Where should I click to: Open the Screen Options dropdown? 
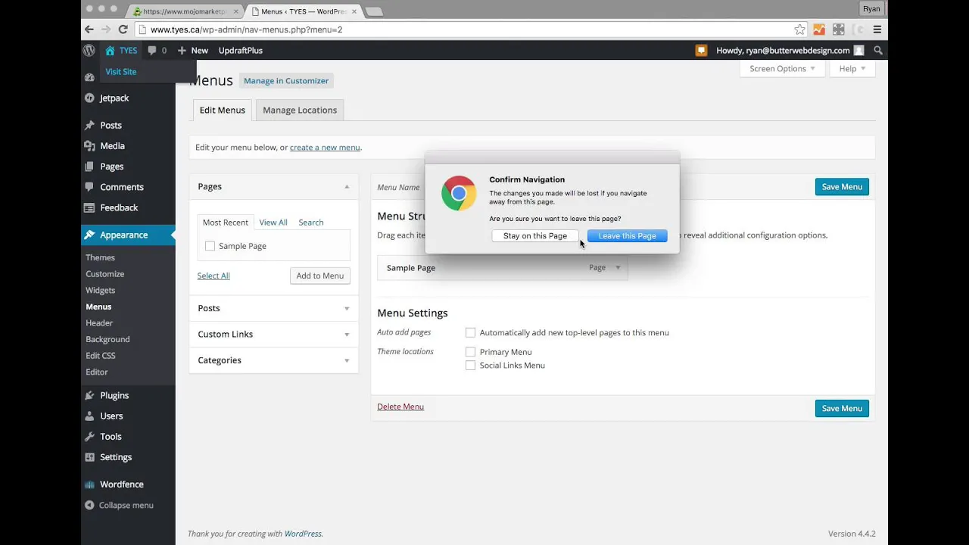coord(782,69)
